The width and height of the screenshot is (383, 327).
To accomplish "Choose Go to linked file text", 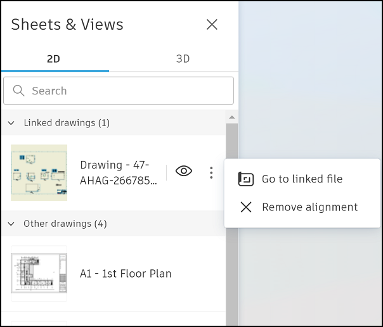I will pos(302,179).
